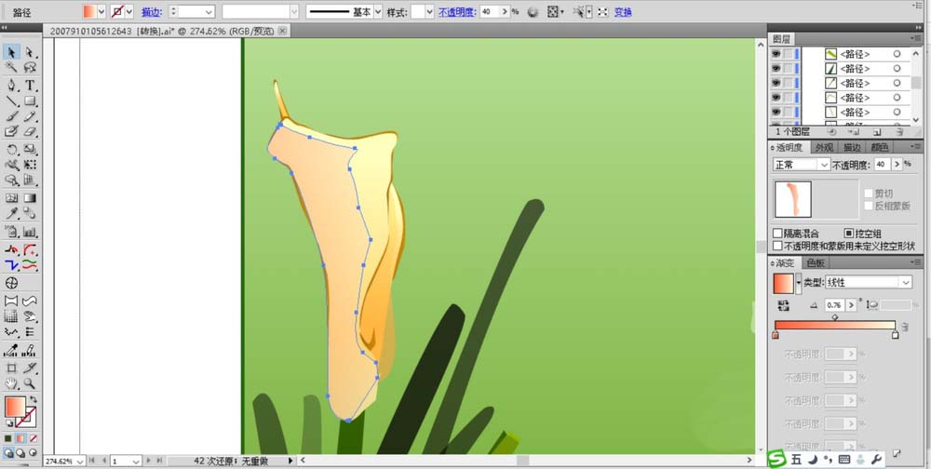Open the stroke color dropdown in control bar
931x469 pixels.
128,11
